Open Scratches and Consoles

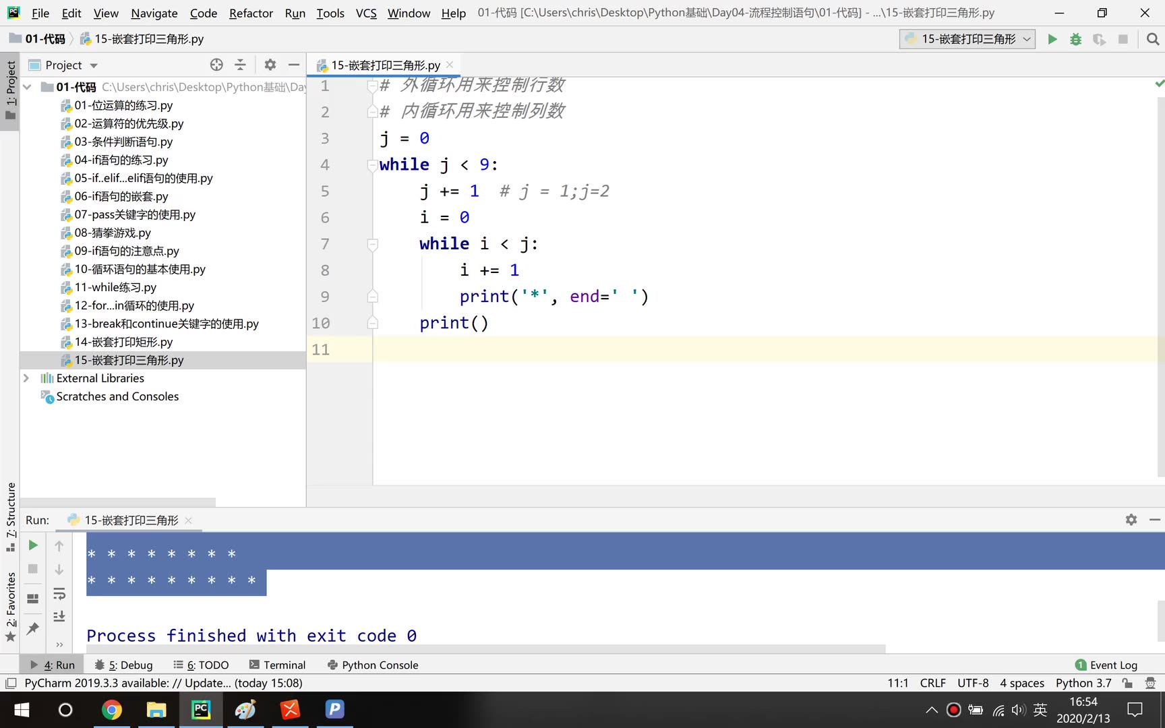[x=117, y=396]
